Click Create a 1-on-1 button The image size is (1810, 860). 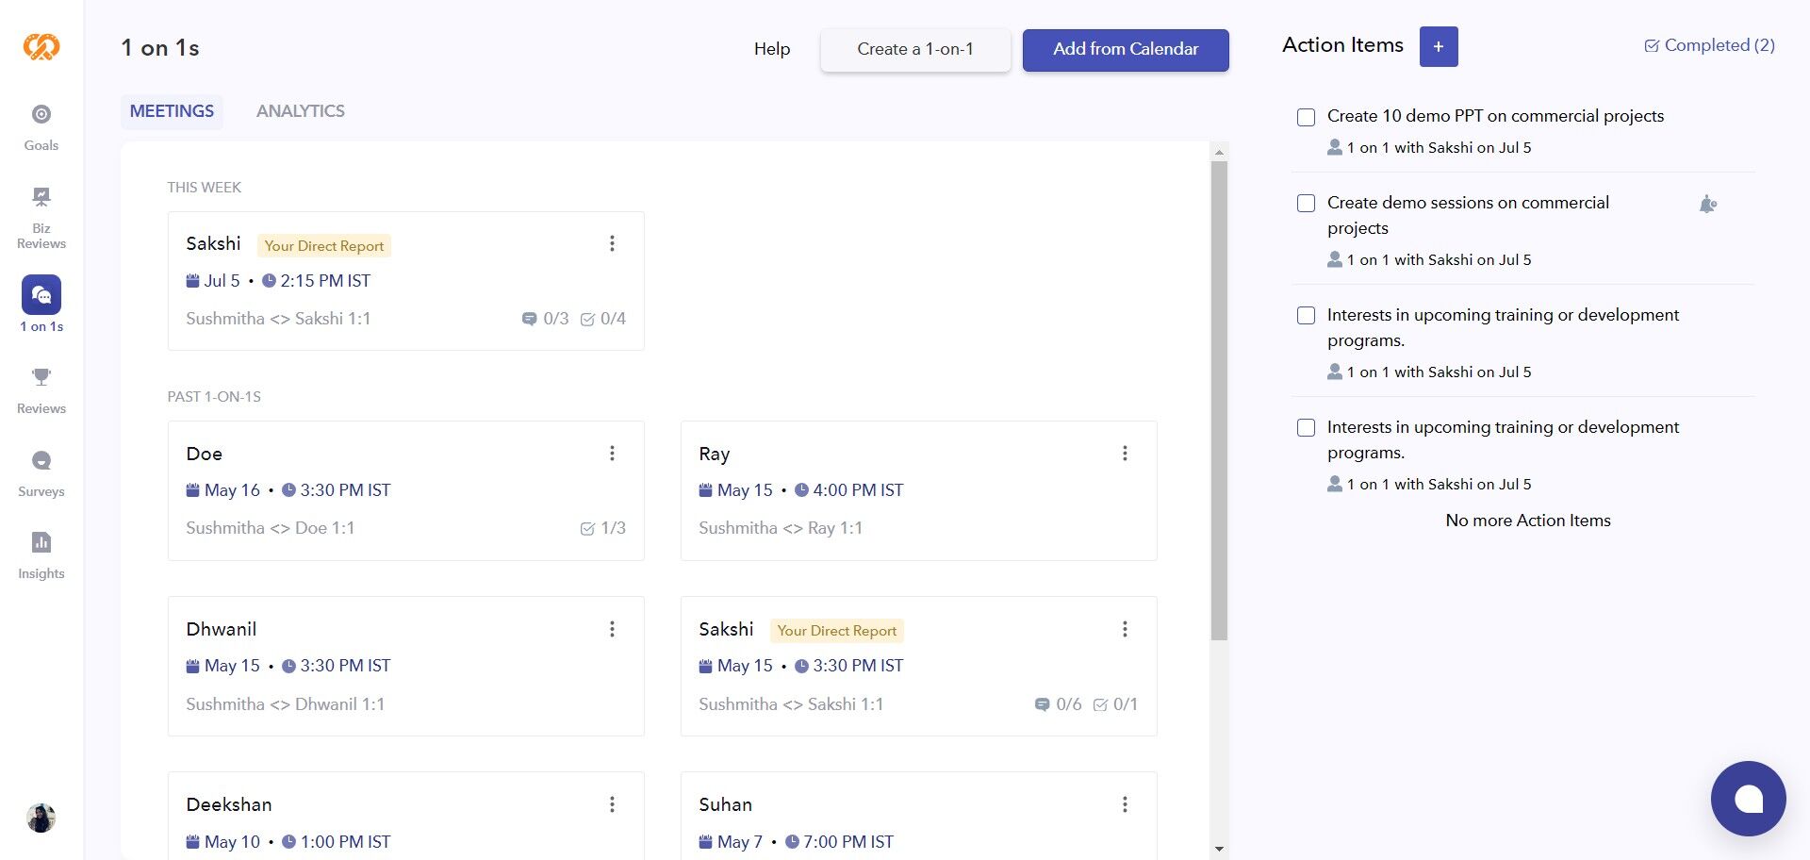pyautogui.click(x=915, y=50)
